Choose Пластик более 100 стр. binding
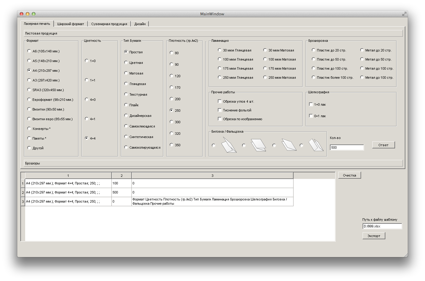Image resolution: width=425 pixels, height=281 pixels. (333, 78)
